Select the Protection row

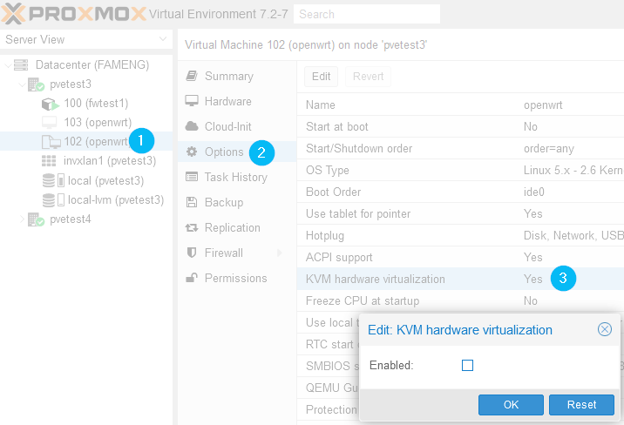click(329, 410)
